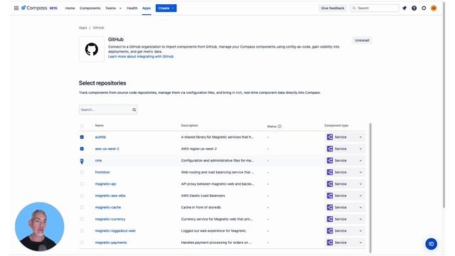Focus the top navigation Search field
This screenshot has width=455, height=256.
coord(375,8)
